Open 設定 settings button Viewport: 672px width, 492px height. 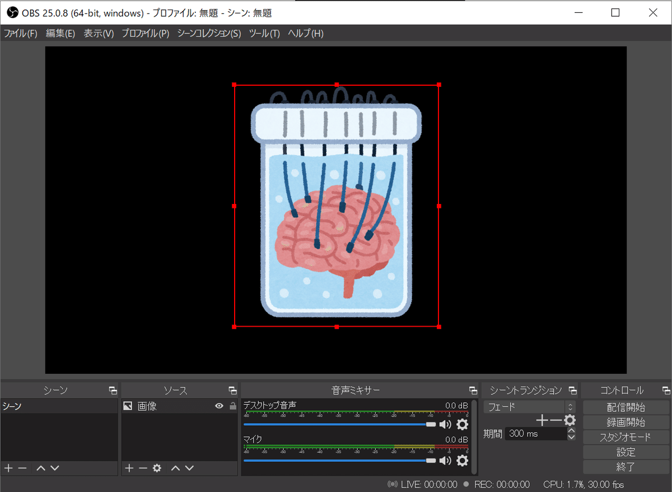[x=626, y=452]
